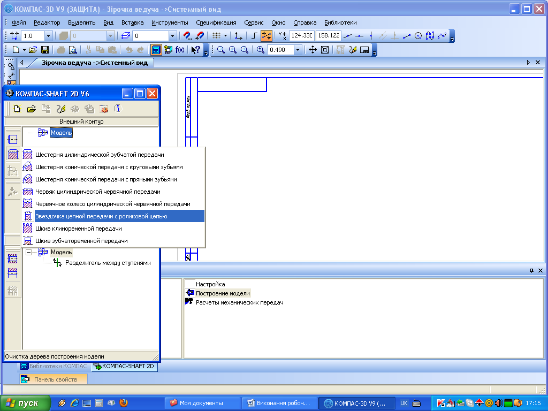The width and height of the screenshot is (548, 411).
Task: Select Расчеты механических передач entry
Action: (x=239, y=302)
